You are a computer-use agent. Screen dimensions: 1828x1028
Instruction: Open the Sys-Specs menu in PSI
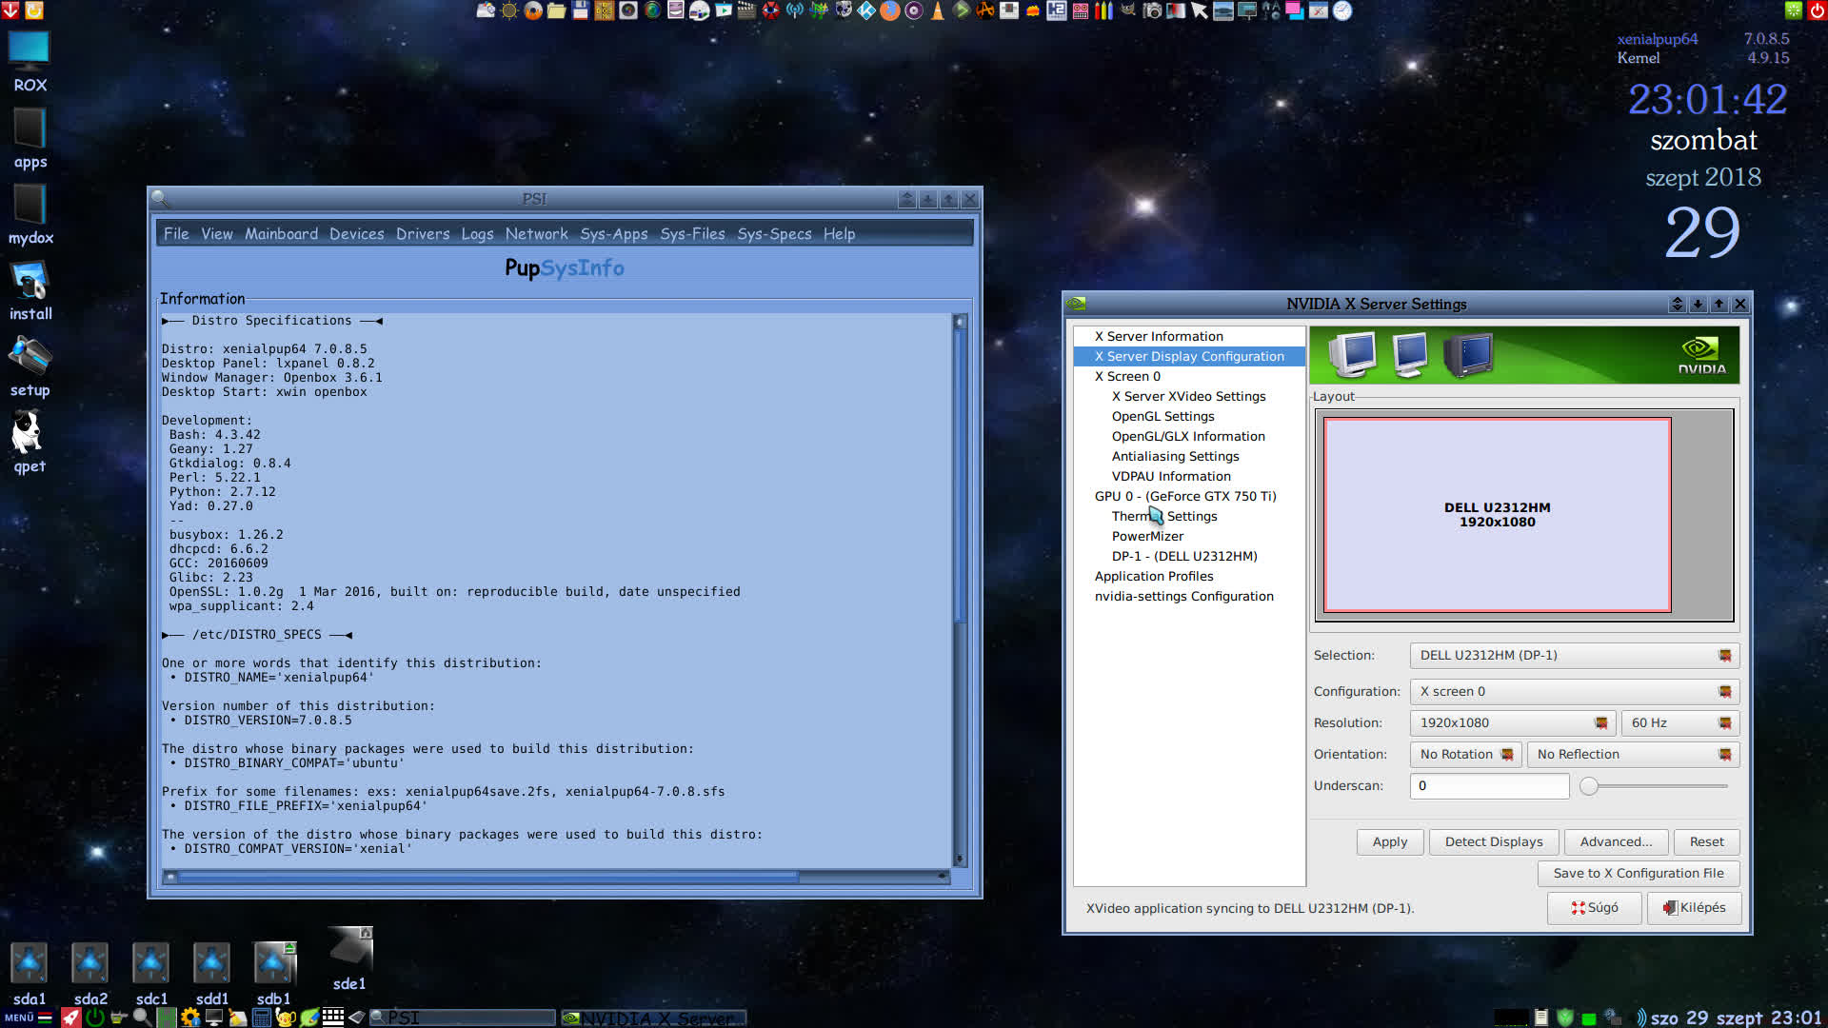click(x=774, y=234)
